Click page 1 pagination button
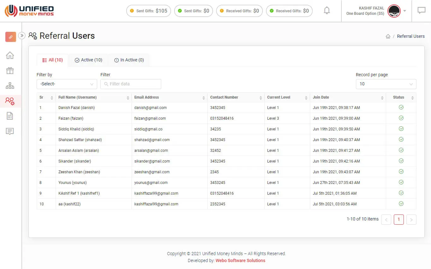This screenshot has width=431, height=269. pos(399,219)
